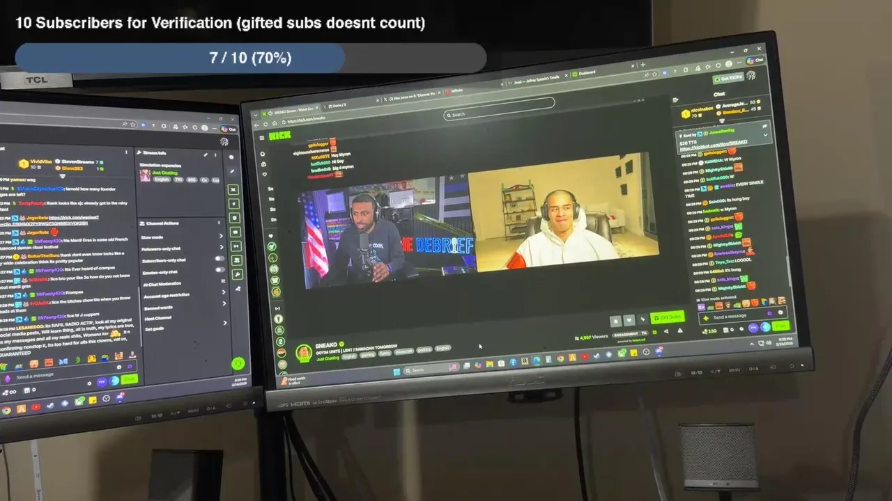Click green Chat send button, right monitor
The width and height of the screenshot is (892, 501).
tap(780, 326)
